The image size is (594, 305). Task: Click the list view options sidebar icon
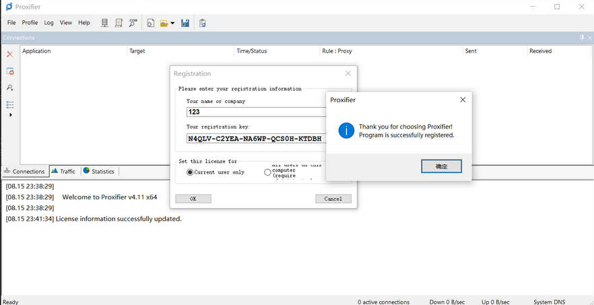[10, 104]
